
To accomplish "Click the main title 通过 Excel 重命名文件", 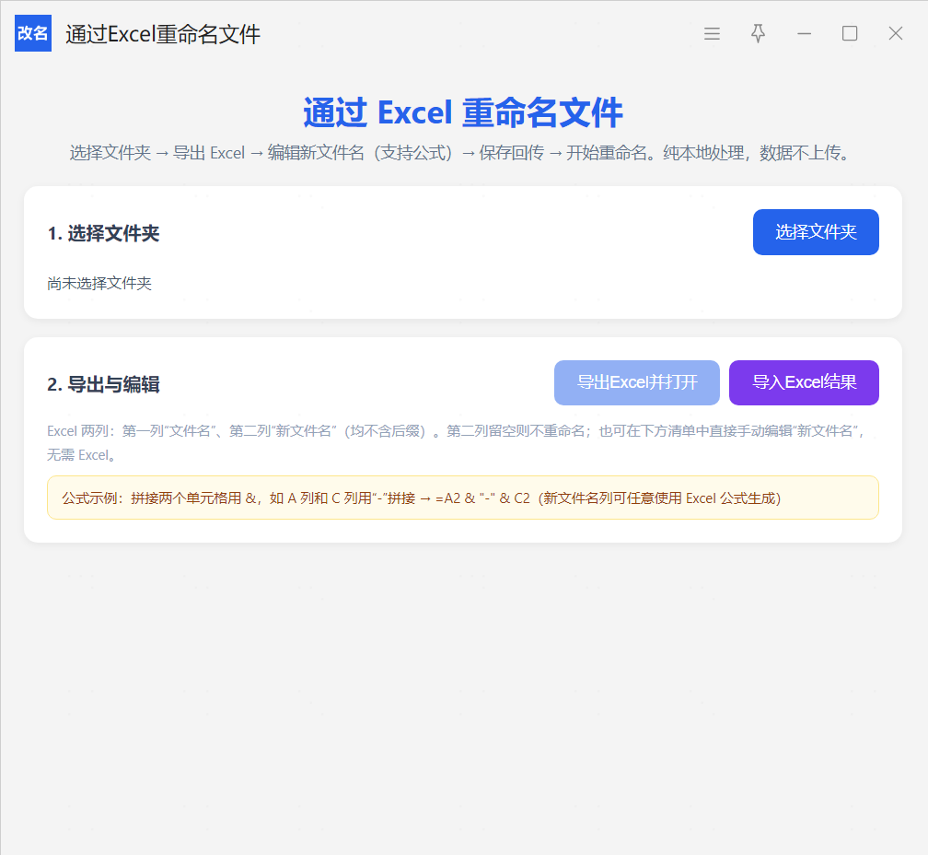I will [x=463, y=112].
